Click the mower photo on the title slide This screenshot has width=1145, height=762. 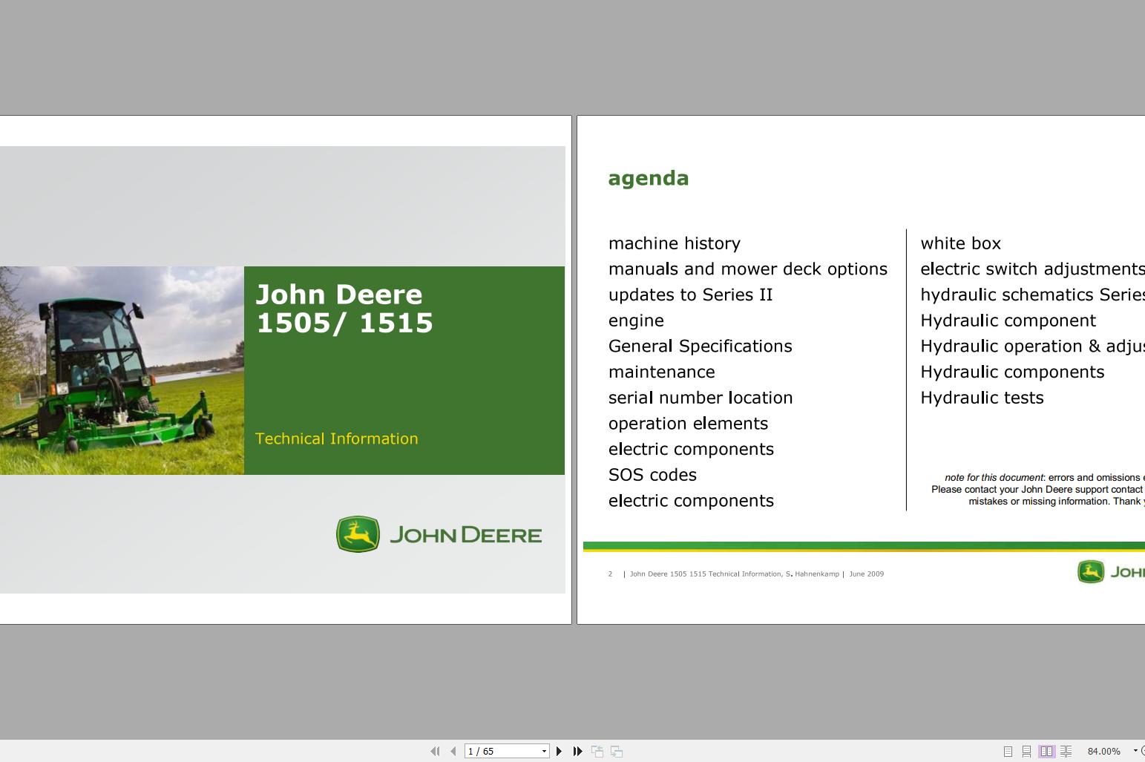[x=122, y=370]
